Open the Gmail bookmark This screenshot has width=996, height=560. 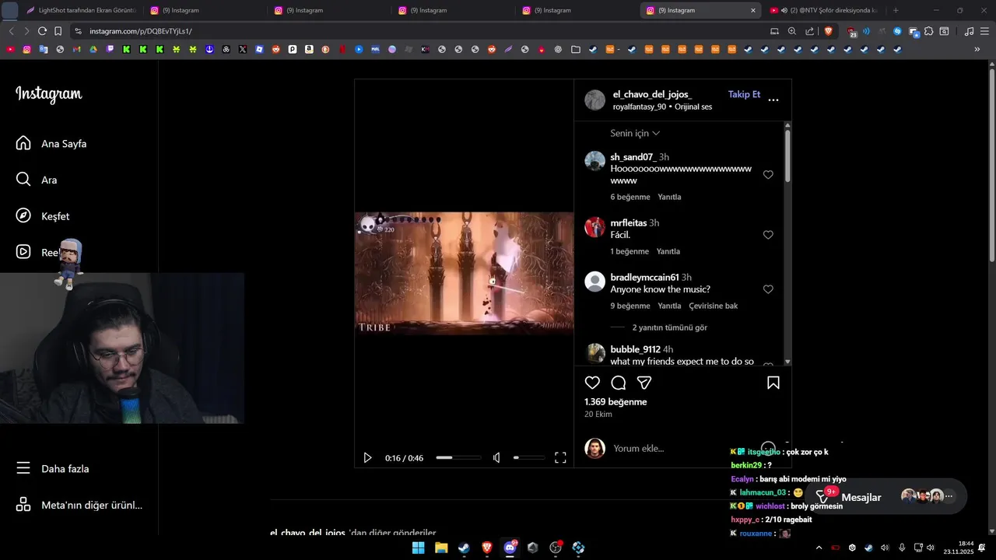76,49
